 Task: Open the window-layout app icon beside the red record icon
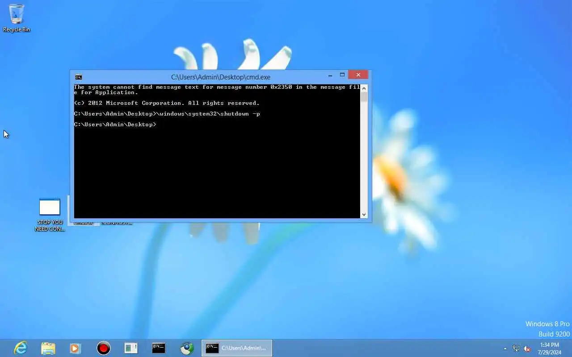click(131, 348)
